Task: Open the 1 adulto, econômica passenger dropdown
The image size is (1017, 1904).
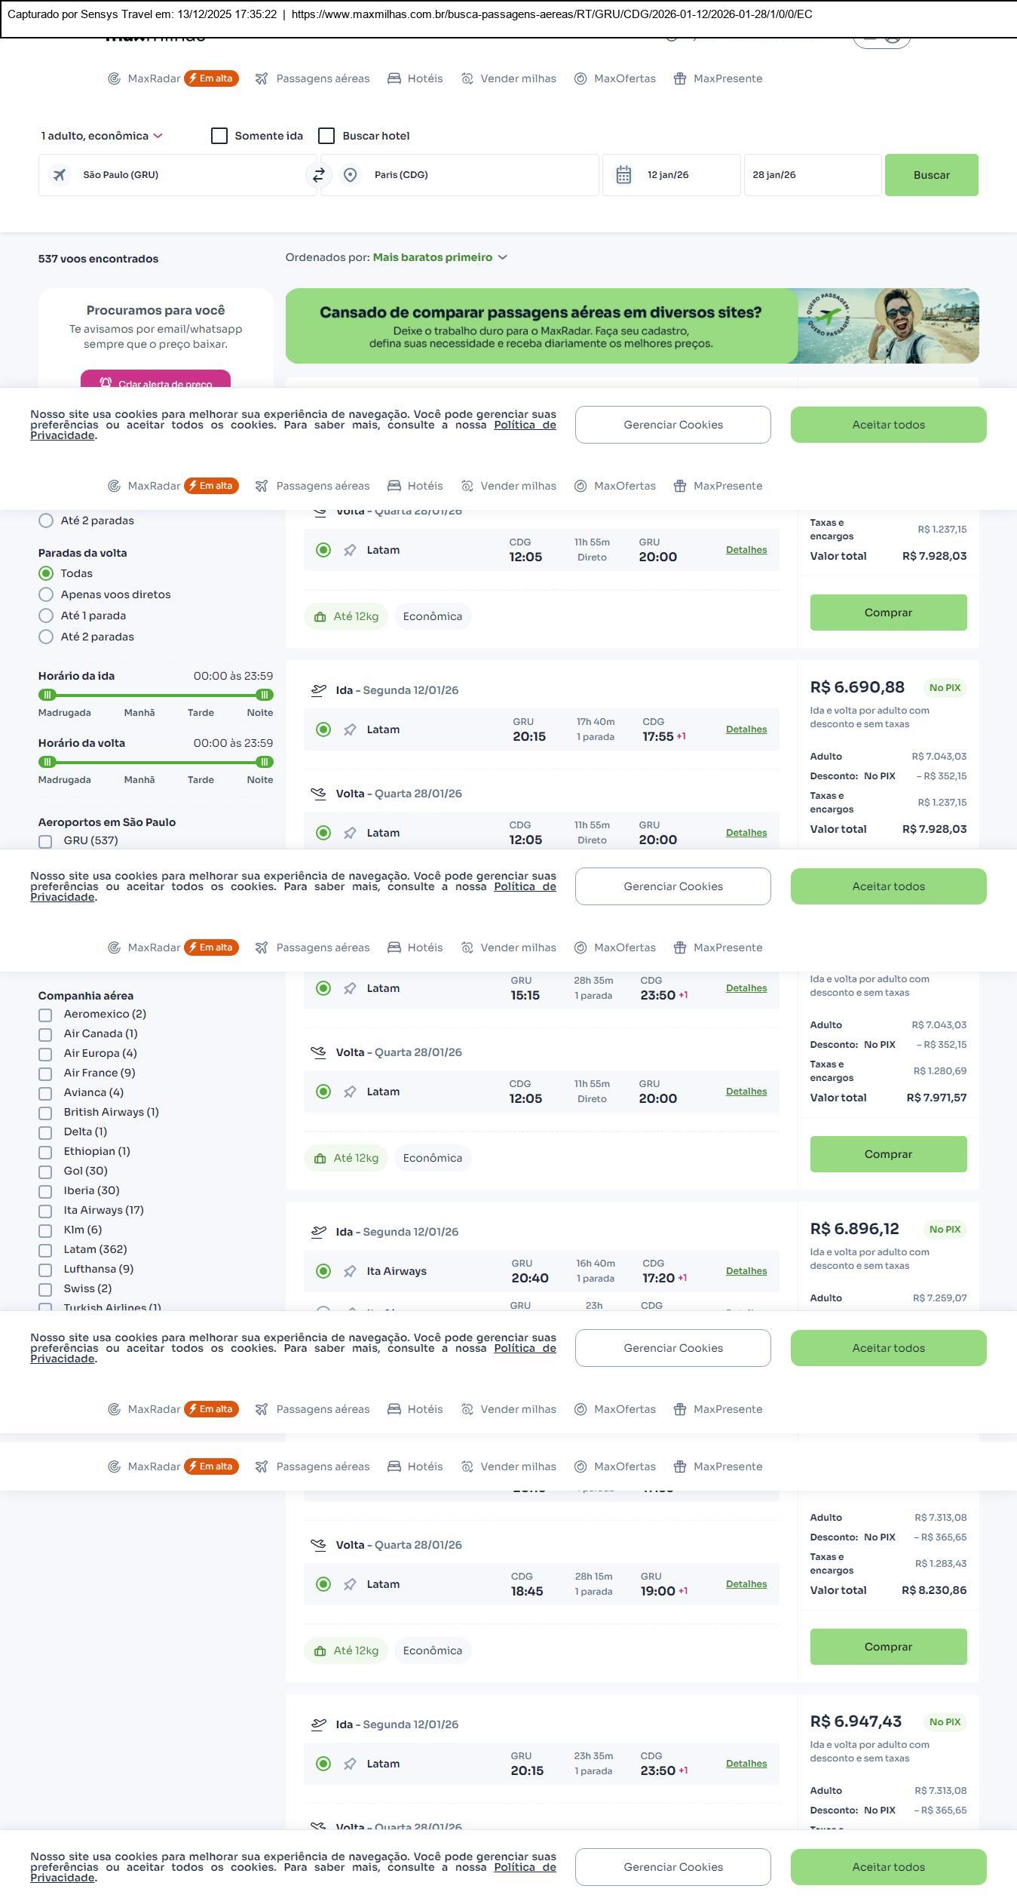Action: click(101, 136)
